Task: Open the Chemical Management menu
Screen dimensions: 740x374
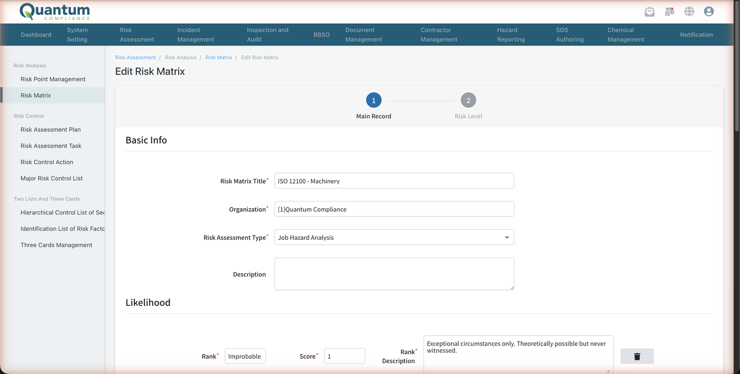Action: [x=626, y=35]
